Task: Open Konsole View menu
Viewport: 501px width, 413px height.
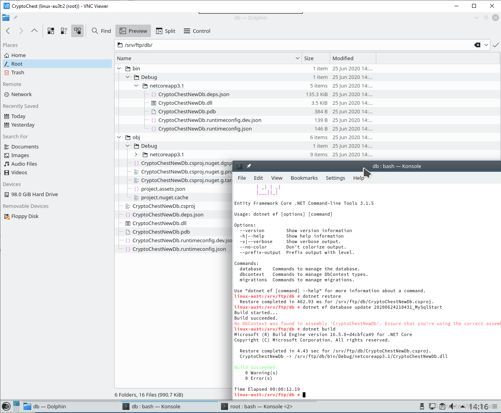Action: coord(277,178)
